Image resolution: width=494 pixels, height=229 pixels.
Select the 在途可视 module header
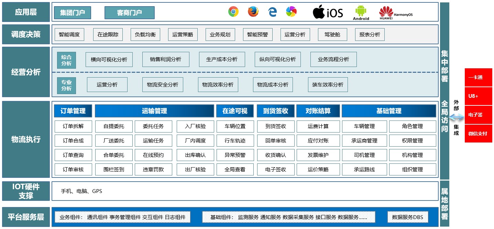(x=235, y=111)
